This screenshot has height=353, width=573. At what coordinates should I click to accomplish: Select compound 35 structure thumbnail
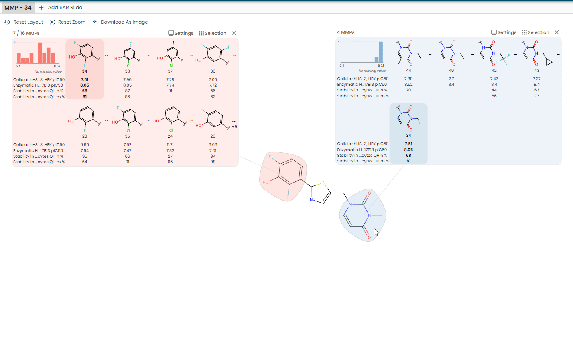point(127,119)
